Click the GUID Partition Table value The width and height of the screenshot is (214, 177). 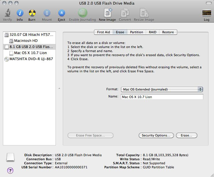coord(158,167)
